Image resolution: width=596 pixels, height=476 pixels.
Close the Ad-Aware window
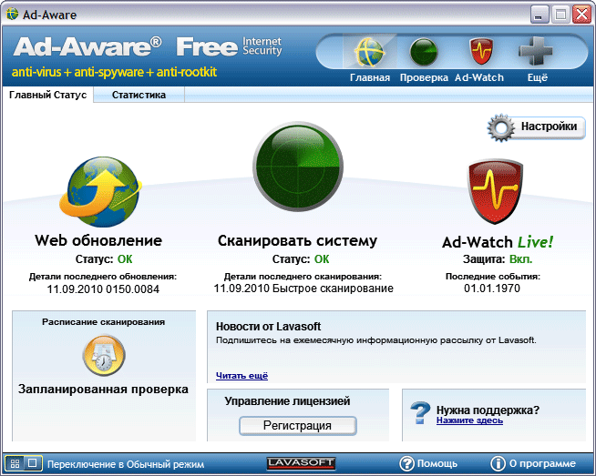click(582, 15)
